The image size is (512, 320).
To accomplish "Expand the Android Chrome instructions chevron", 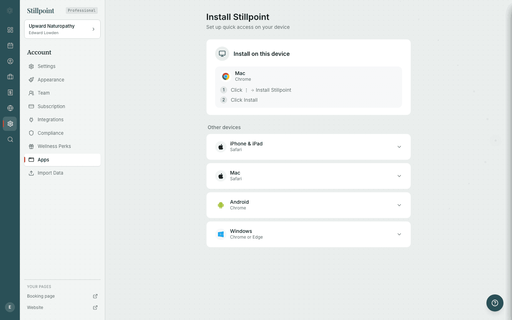I will [x=399, y=205].
